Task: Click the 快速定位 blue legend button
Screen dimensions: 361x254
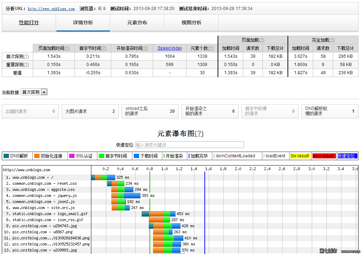Action: pyautogui.click(x=347, y=156)
